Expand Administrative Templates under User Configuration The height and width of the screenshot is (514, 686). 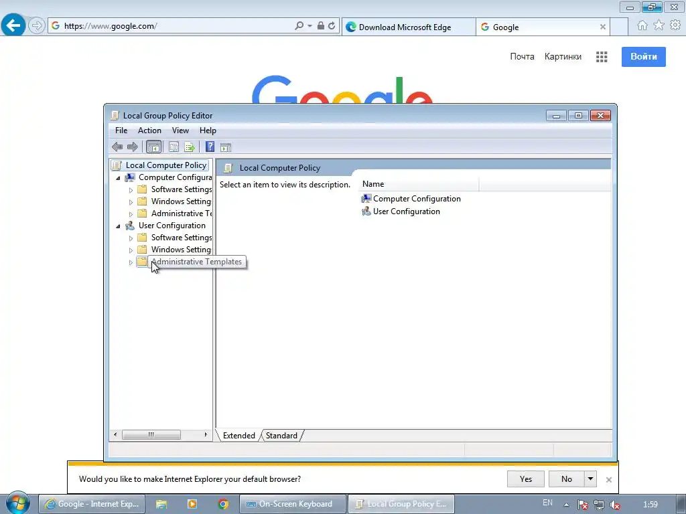[131, 262]
